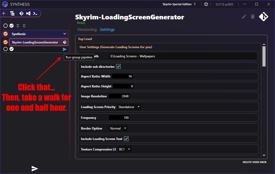
Task: Run the group pipeline with the blue arrow
Action: [64, 49]
